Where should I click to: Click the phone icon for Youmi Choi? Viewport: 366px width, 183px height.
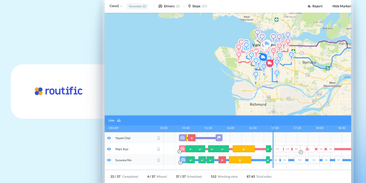tap(158, 138)
